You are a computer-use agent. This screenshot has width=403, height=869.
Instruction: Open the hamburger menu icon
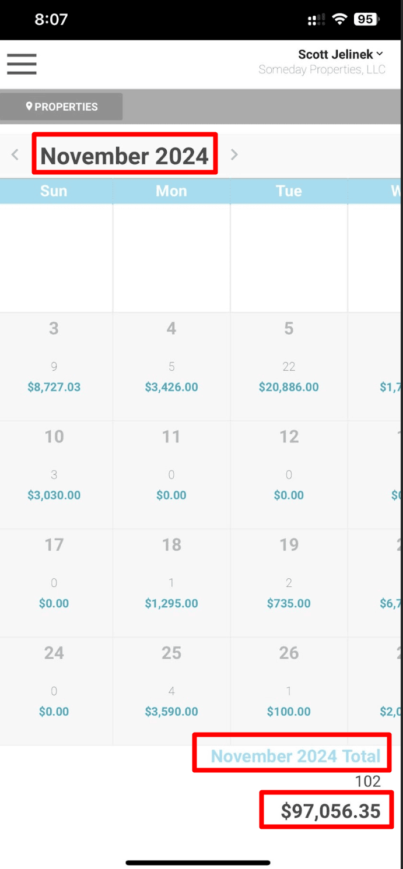point(22,64)
